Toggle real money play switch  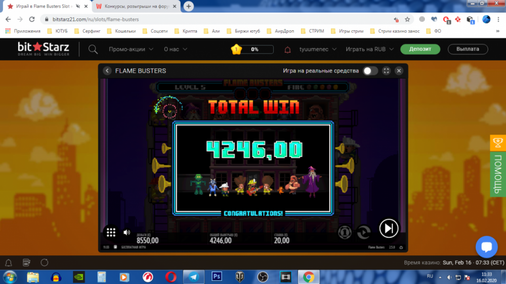(x=370, y=71)
